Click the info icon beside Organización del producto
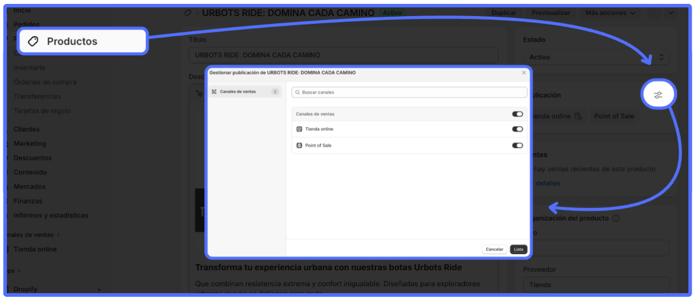Image resolution: width=695 pixels, height=299 pixels. (616, 218)
